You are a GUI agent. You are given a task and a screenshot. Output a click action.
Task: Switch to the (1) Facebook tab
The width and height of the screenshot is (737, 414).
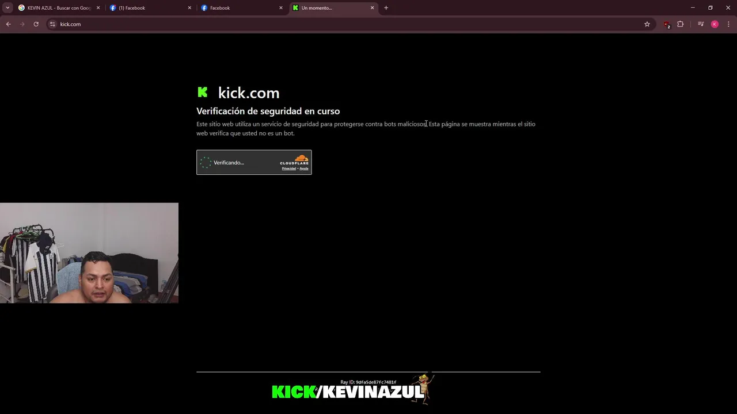click(151, 8)
